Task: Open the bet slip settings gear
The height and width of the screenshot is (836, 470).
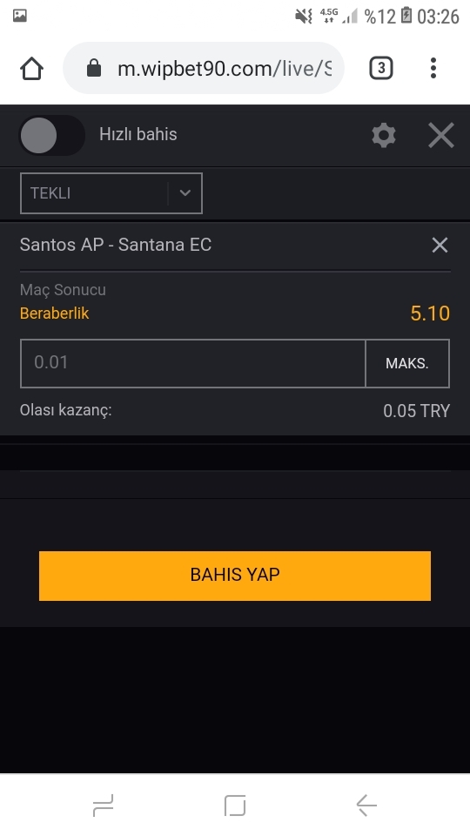Action: (x=384, y=136)
